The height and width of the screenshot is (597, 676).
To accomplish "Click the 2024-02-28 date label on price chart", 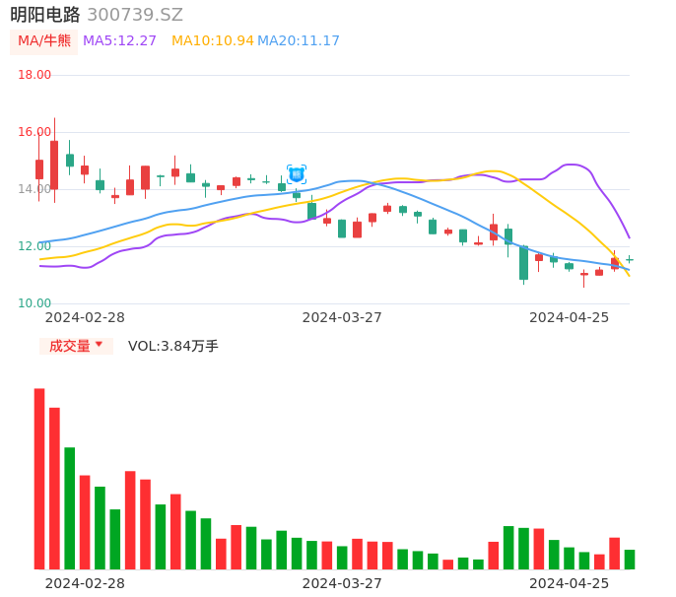I will coord(85,317).
